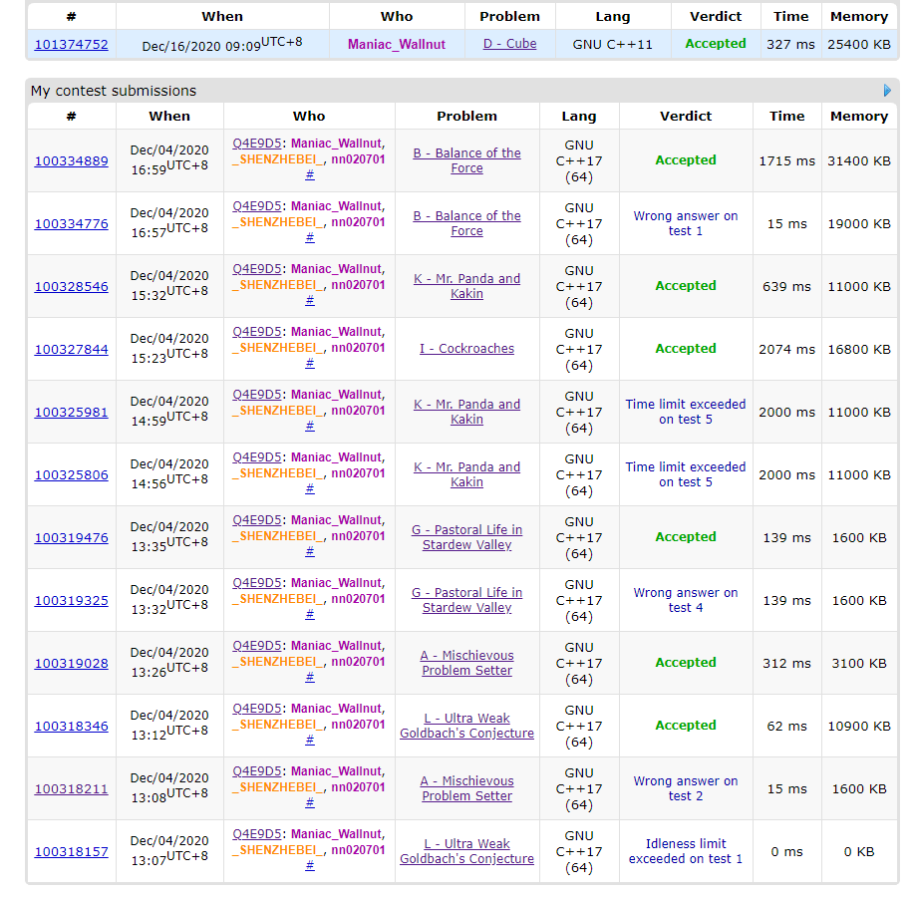
Task: Click the Idleness limit exceeded on test 1 verdict
Action: coord(686,851)
